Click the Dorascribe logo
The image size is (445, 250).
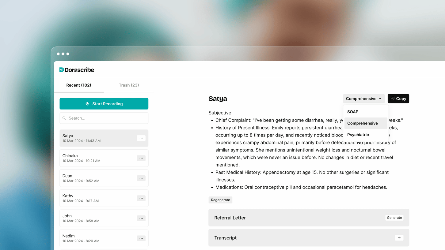[77, 70]
